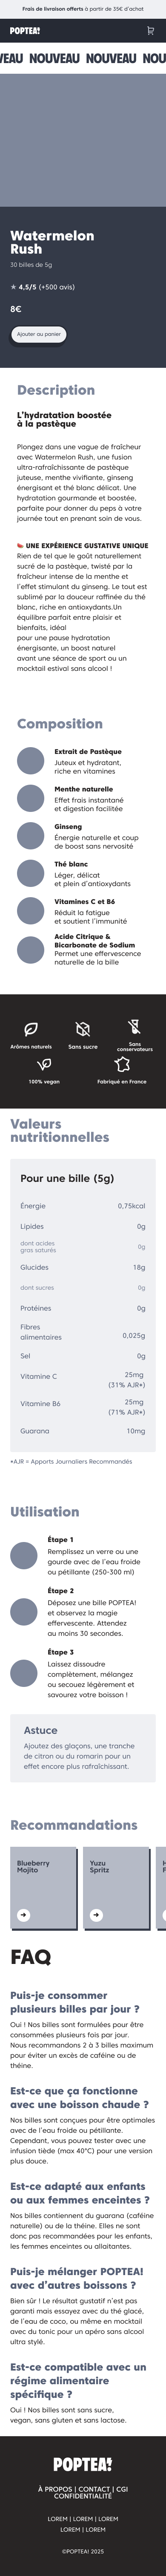166x2576 pixels.
Task: Click the 100% vegan icon
Action: pos(44,1064)
